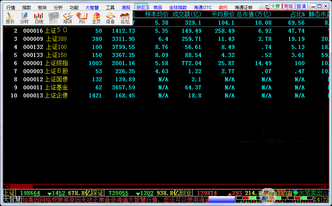The height and width of the screenshot is (206, 332).
Task: Select the 上证50 index row
Action: point(166,31)
